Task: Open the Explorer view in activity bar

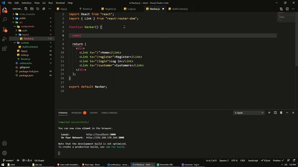Action: [5, 10]
